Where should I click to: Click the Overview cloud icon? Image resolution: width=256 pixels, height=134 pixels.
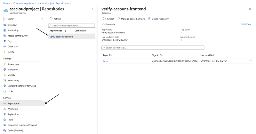pos(4,25)
